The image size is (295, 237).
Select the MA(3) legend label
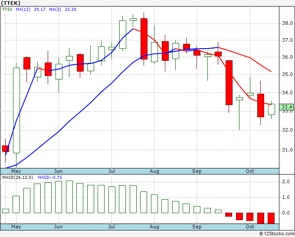click(55, 9)
